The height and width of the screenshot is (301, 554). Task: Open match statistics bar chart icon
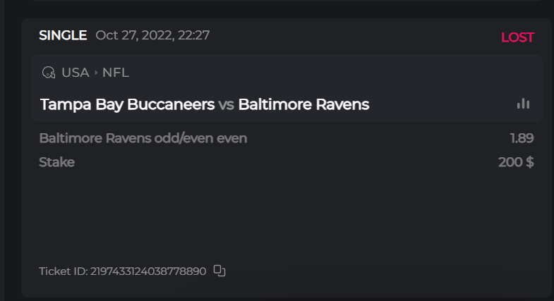[523, 104]
